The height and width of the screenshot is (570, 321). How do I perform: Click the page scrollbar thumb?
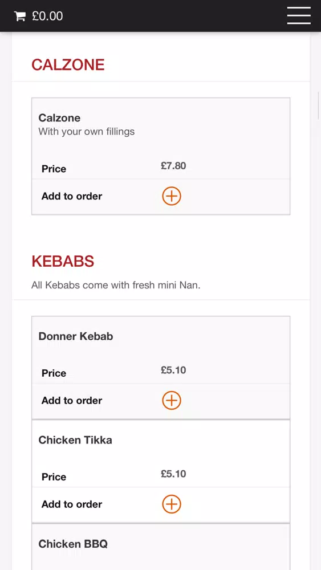tap(319, 105)
